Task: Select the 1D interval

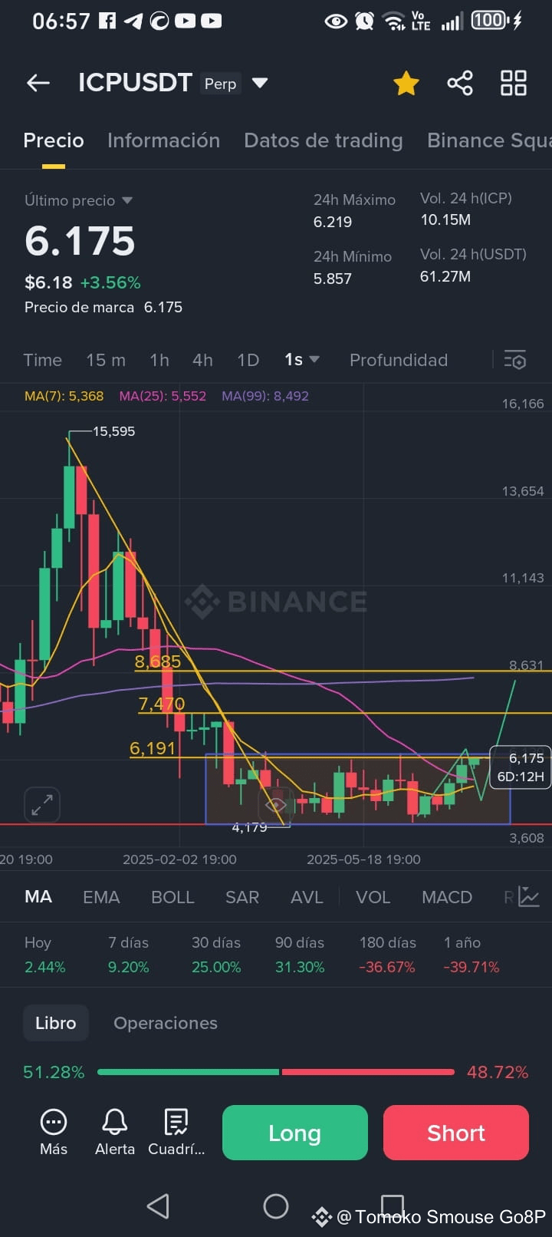Action: [x=248, y=360]
